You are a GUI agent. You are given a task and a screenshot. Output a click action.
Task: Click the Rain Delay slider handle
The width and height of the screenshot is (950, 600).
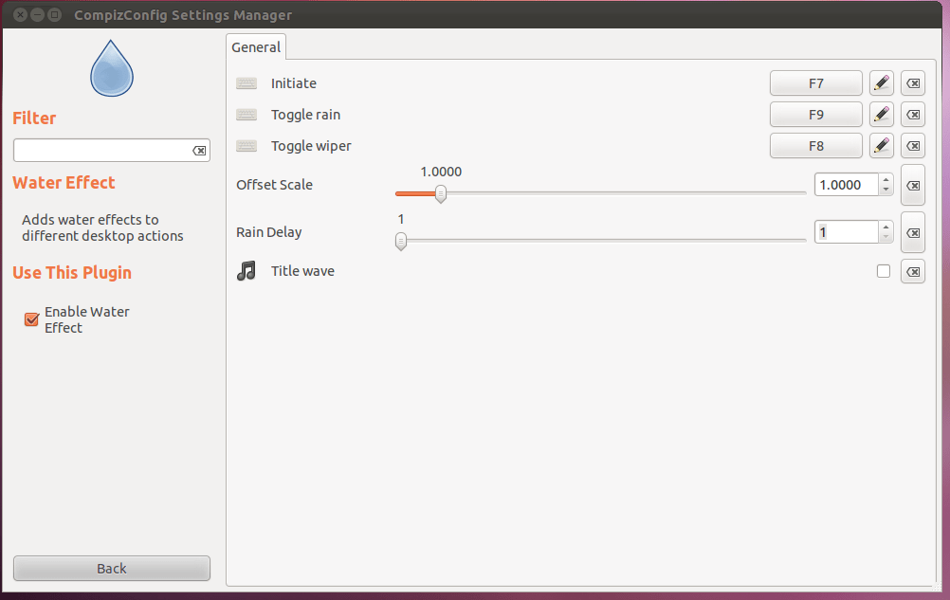400,241
